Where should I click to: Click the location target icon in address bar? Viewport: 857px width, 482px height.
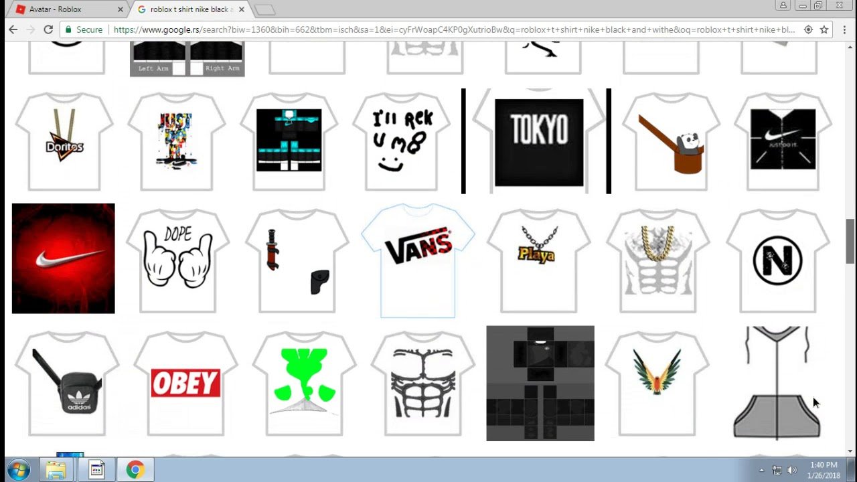808,29
